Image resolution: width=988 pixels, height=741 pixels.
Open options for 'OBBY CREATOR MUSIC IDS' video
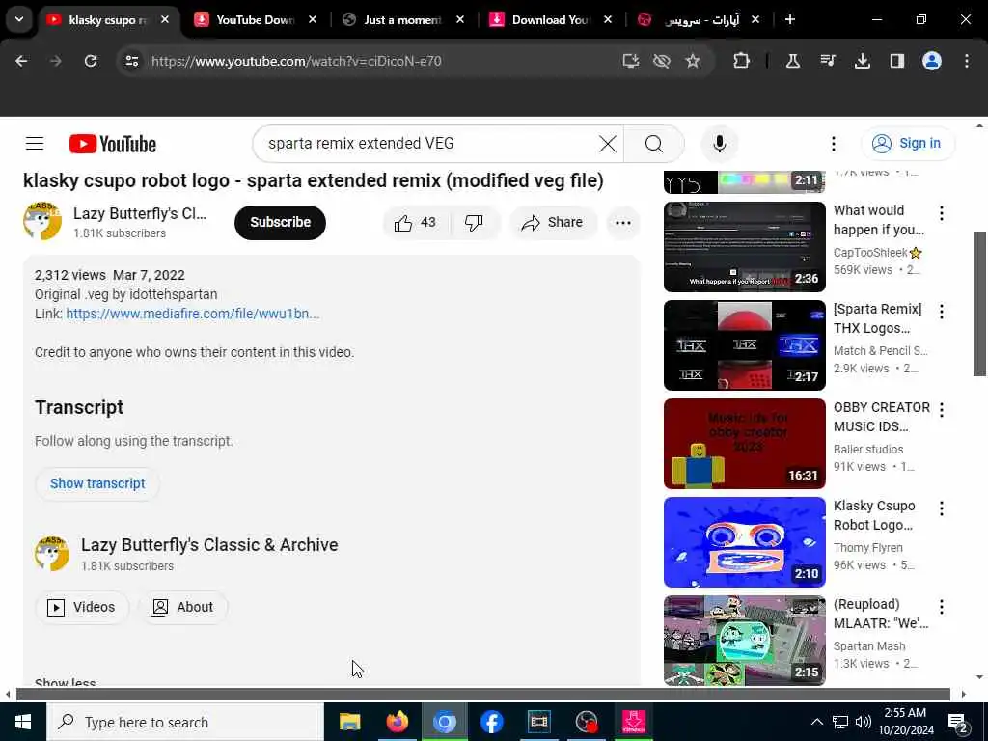942,409
